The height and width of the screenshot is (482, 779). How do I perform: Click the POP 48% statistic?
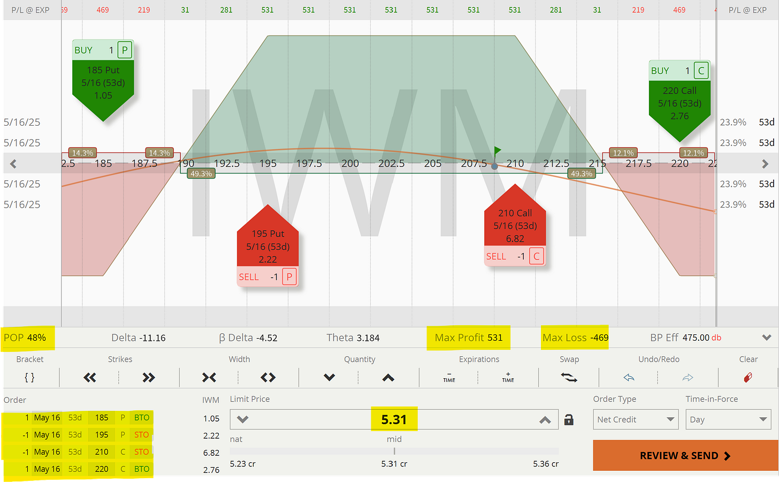[x=25, y=338]
